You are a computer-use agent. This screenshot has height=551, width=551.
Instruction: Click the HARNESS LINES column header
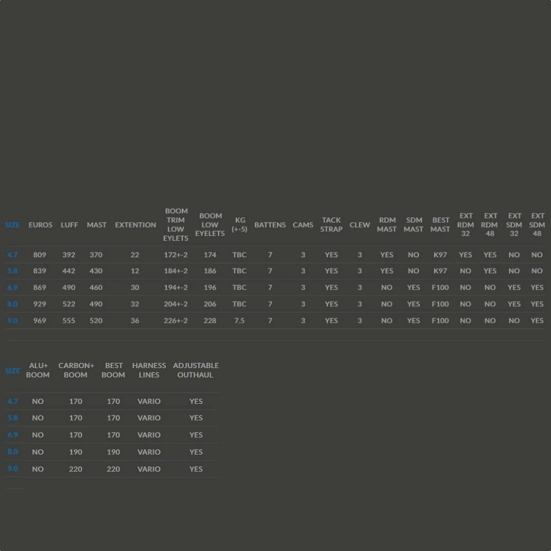pyautogui.click(x=149, y=370)
